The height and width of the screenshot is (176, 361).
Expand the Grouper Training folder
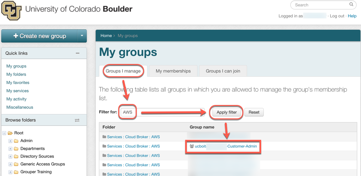(x=10, y=172)
